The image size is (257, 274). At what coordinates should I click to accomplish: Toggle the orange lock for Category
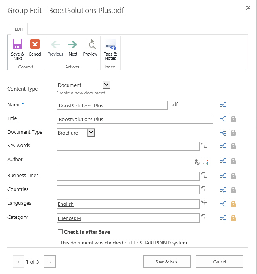(233, 218)
